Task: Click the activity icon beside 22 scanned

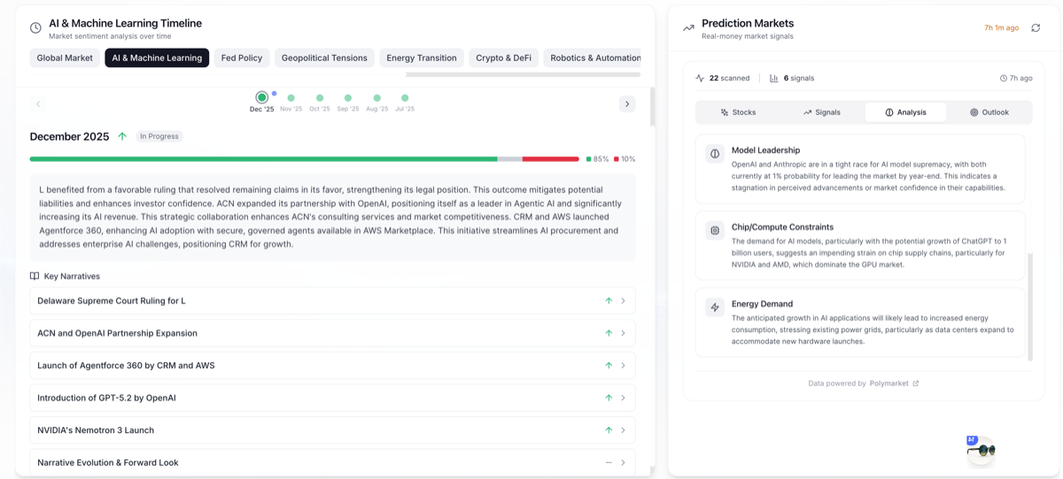Action: (x=700, y=78)
